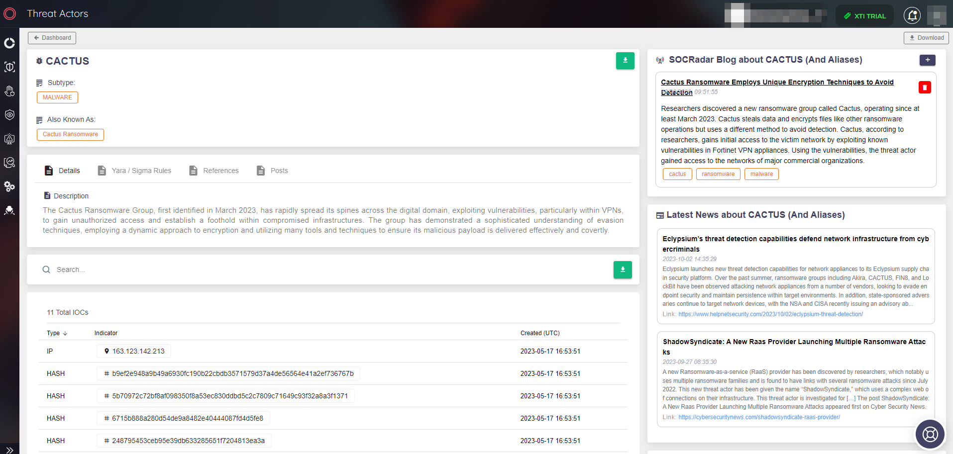Image resolution: width=953 pixels, height=454 pixels.
Task: Open the user avatar menu
Action: click(x=937, y=15)
